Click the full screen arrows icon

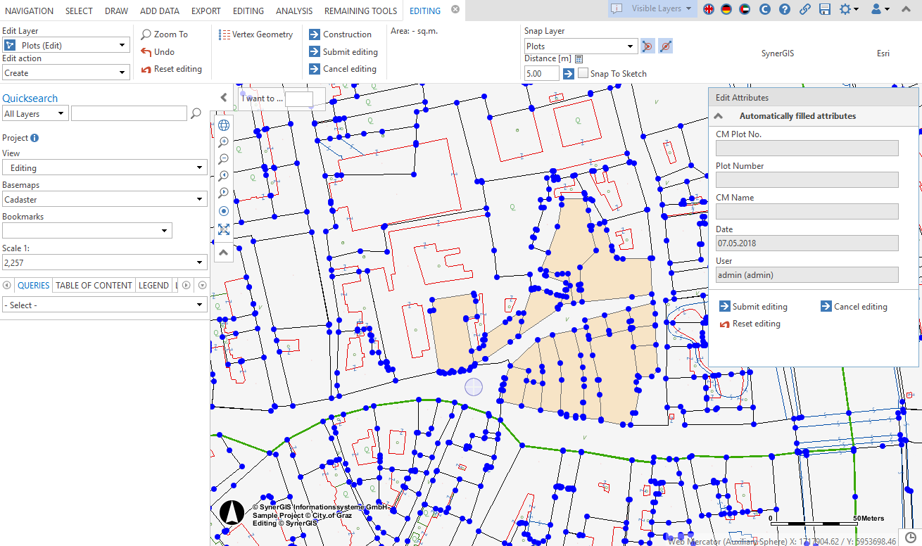224,229
